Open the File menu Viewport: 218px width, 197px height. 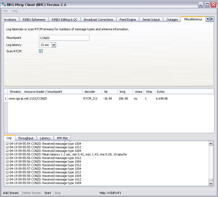[x=5, y=11]
